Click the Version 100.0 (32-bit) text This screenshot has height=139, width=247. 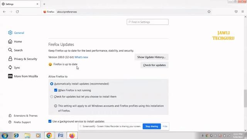tap(61, 57)
